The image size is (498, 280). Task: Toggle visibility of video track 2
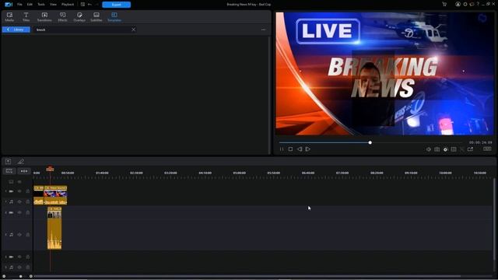click(x=19, y=212)
